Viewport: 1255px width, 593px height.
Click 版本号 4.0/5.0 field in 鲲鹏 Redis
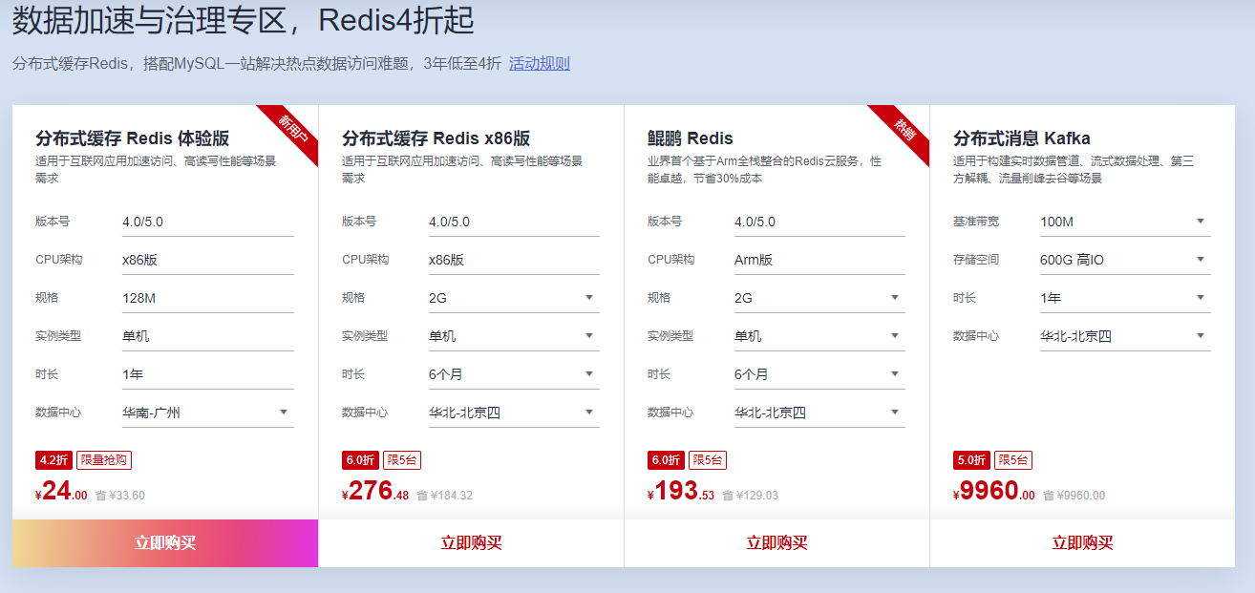tap(819, 222)
